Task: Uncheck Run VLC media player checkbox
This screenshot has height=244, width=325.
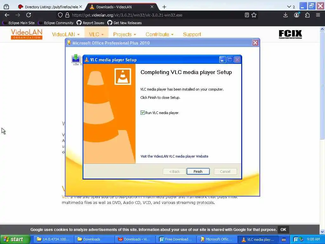Action: point(143,113)
